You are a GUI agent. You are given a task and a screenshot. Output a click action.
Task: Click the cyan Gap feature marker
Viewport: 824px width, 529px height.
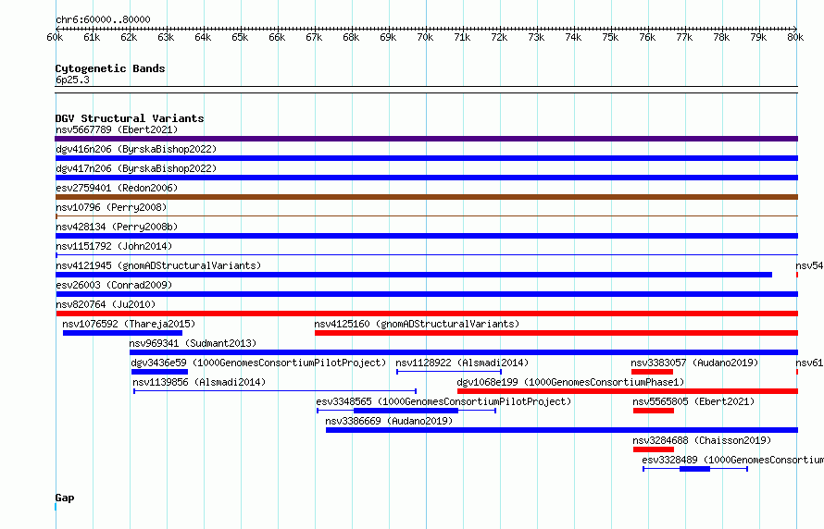pyautogui.click(x=56, y=507)
